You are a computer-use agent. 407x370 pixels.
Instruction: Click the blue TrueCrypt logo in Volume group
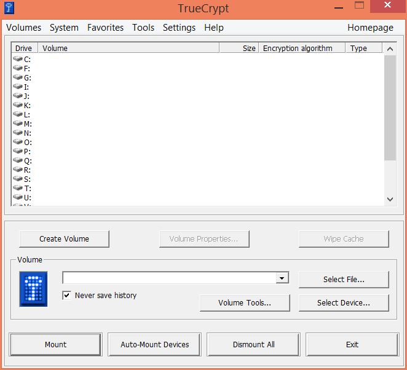click(x=33, y=289)
